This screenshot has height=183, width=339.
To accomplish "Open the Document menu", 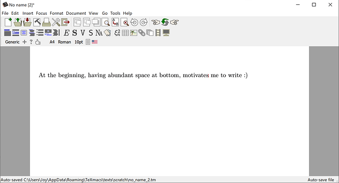I will click(76, 13).
